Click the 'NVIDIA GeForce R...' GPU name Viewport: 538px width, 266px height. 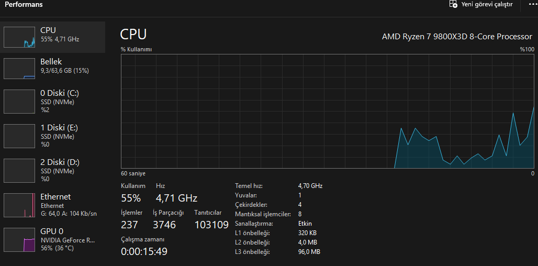(68, 240)
